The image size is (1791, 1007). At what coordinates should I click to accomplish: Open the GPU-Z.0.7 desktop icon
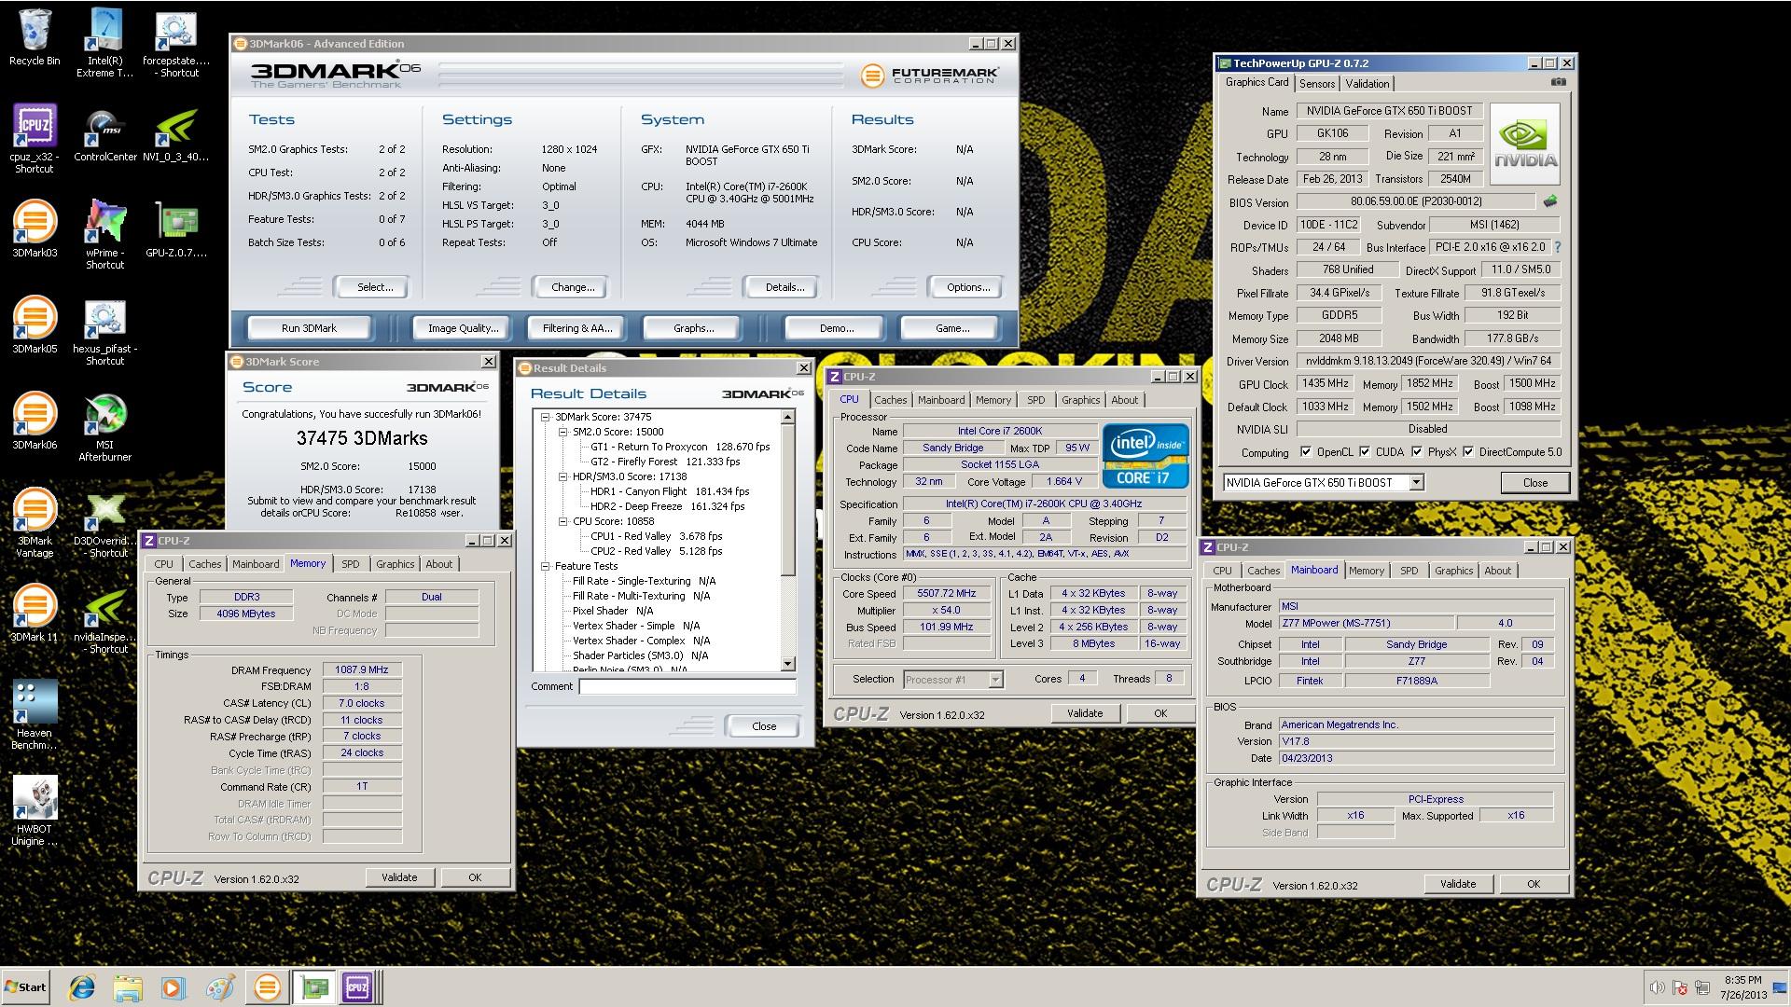(x=176, y=230)
